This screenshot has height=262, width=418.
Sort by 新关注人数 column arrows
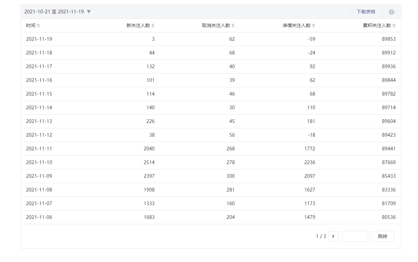[153, 26]
